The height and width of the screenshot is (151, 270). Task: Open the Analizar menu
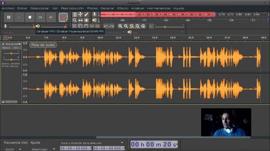click(138, 8)
